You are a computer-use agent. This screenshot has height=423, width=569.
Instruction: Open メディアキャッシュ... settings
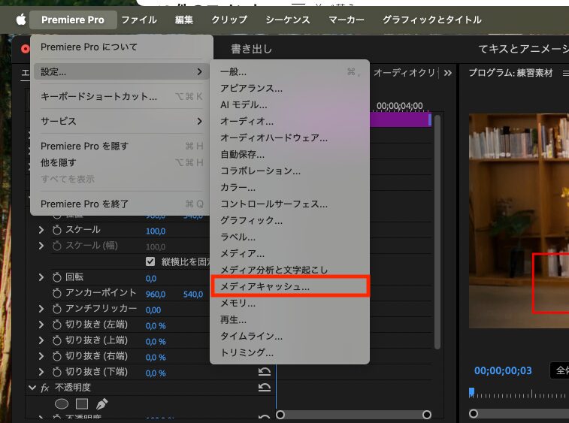pyautogui.click(x=289, y=286)
